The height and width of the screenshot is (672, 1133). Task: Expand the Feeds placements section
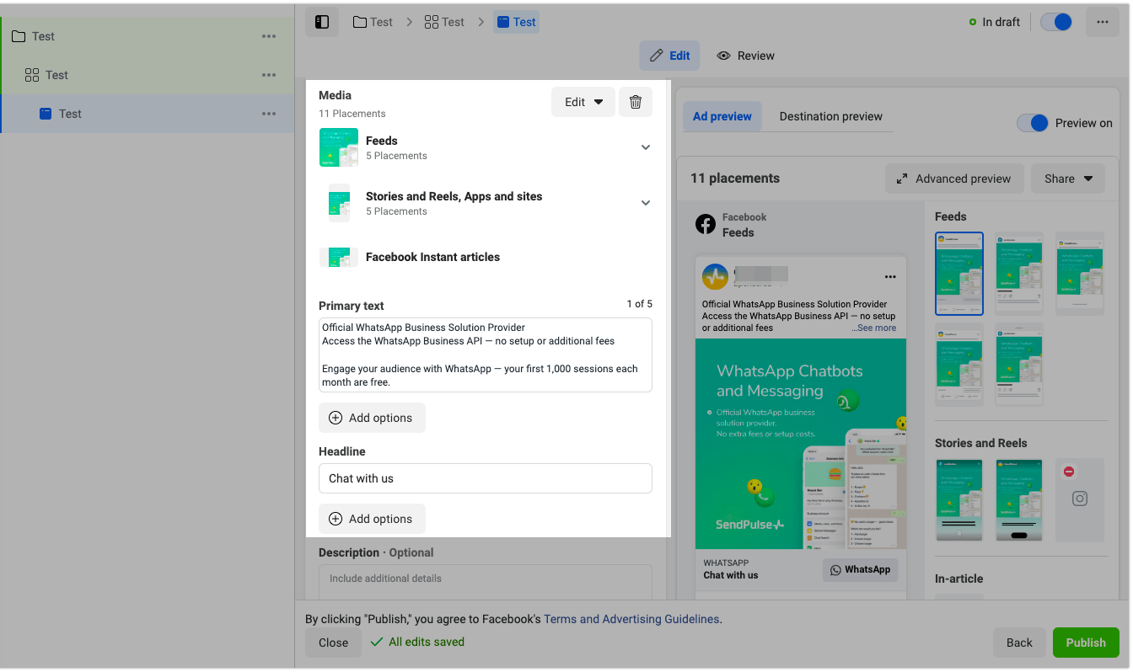(x=645, y=147)
